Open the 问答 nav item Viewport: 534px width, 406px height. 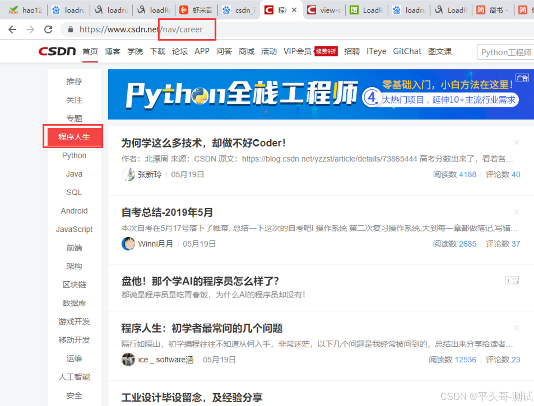click(224, 51)
